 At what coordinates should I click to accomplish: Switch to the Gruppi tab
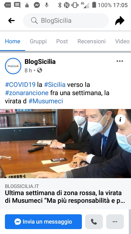[x=38, y=41]
